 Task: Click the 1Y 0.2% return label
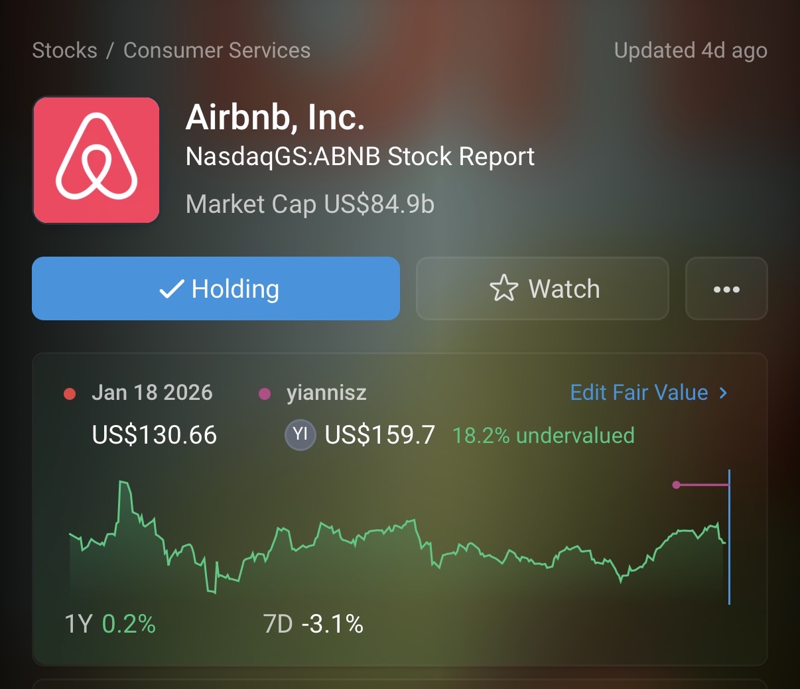coord(110,624)
